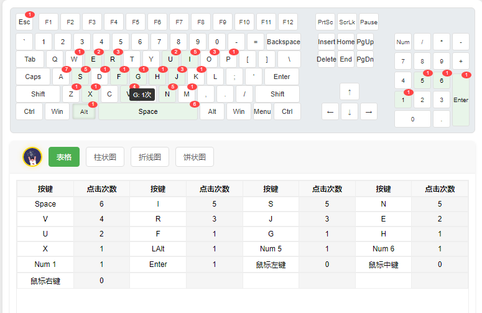The height and width of the screenshot is (313, 482).
Task: Click the right arrow key
Action: (x=369, y=111)
